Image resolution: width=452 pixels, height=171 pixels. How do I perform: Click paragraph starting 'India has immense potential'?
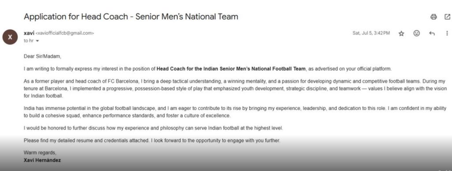point(235,112)
